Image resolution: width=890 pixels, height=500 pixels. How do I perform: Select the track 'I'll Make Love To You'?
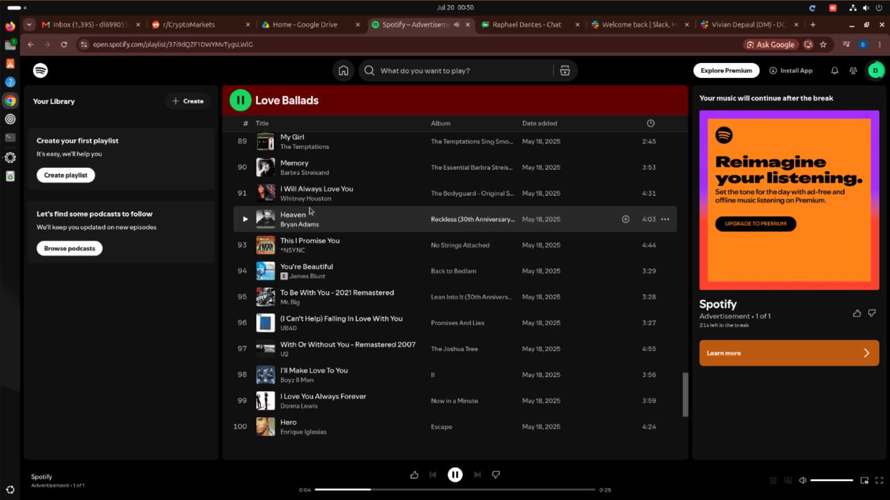click(x=455, y=375)
